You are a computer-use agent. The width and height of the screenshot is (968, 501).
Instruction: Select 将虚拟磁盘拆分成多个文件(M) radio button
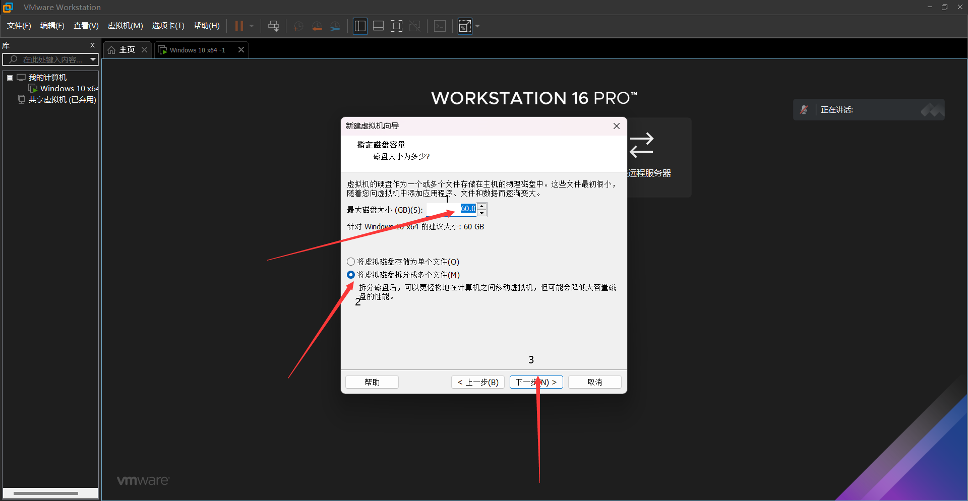(x=351, y=275)
